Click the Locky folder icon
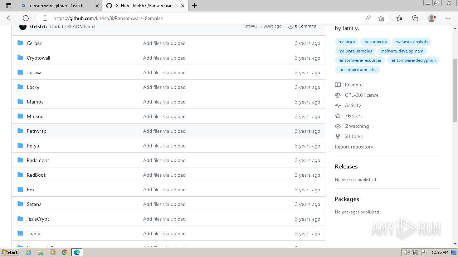This screenshot has height=257, width=458. click(20, 87)
